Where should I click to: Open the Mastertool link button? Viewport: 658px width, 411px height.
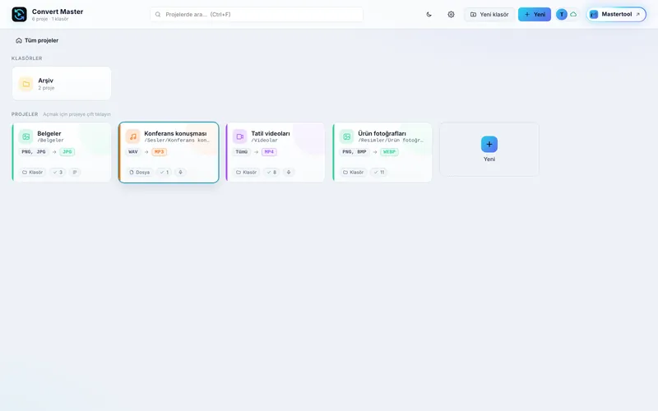pyautogui.click(x=616, y=14)
